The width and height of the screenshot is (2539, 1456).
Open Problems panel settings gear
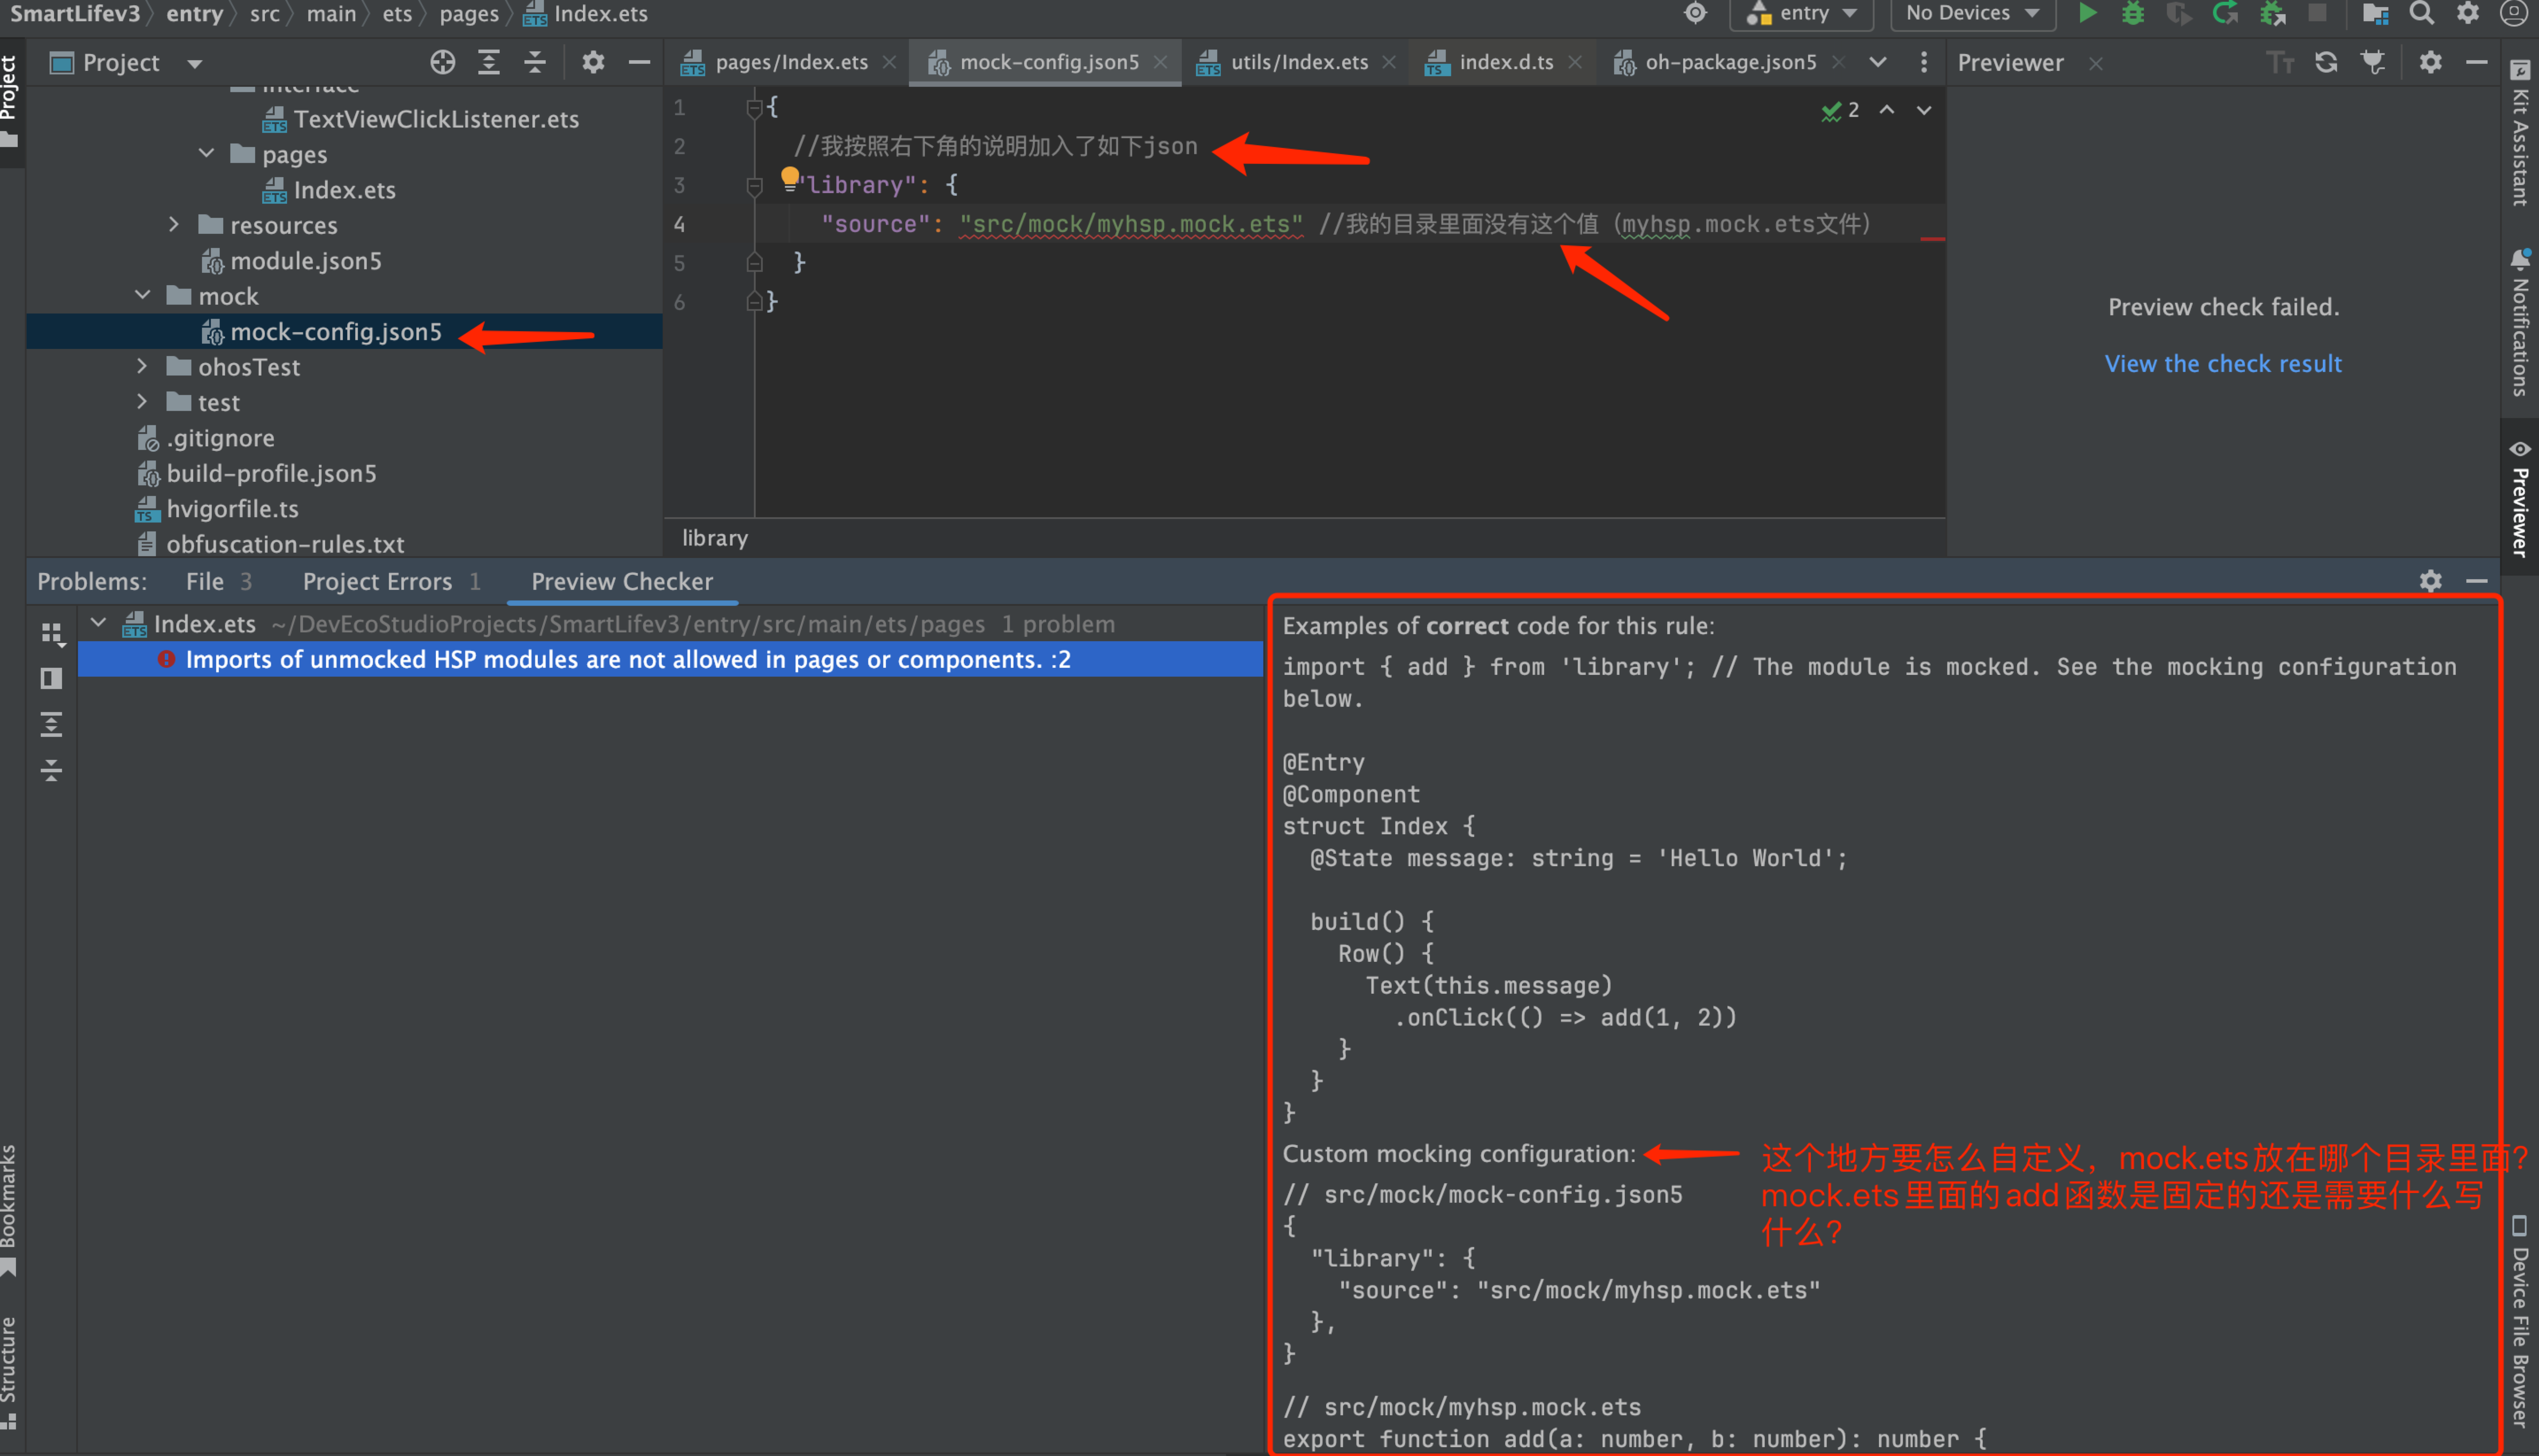point(2431,581)
